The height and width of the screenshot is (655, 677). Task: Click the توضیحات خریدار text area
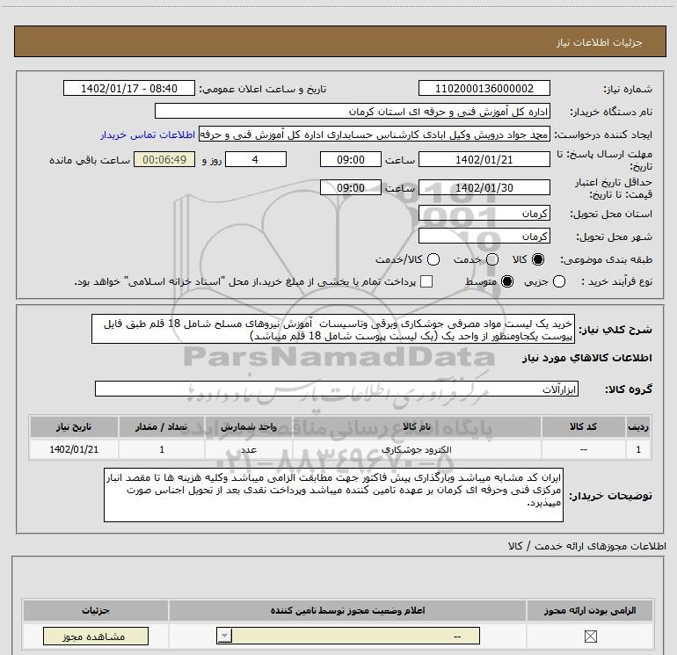tap(333, 495)
